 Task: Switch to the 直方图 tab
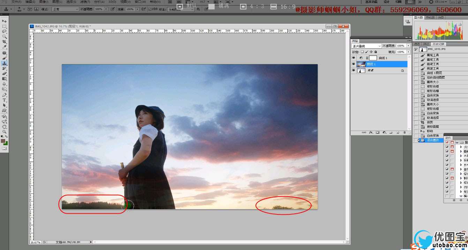(418, 17)
